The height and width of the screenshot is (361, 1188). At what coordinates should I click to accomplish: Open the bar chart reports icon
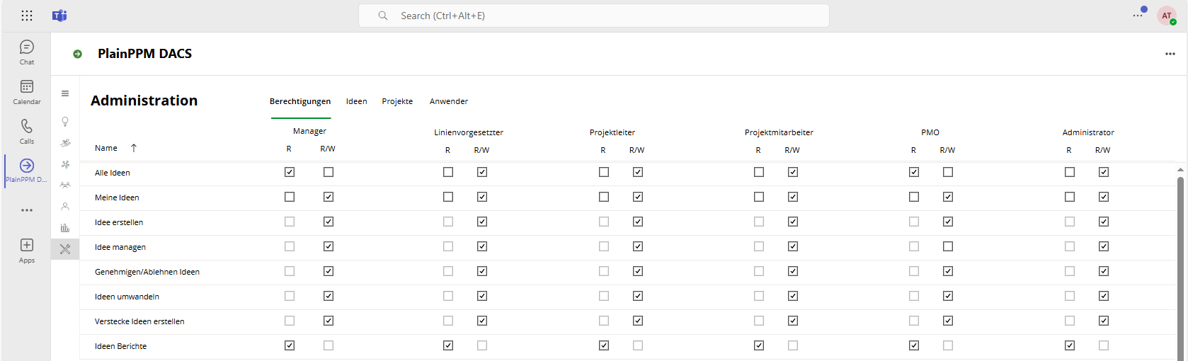pyautogui.click(x=65, y=228)
